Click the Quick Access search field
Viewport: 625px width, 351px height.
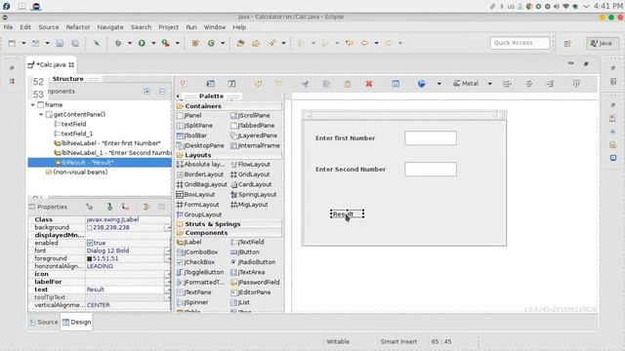(520, 43)
